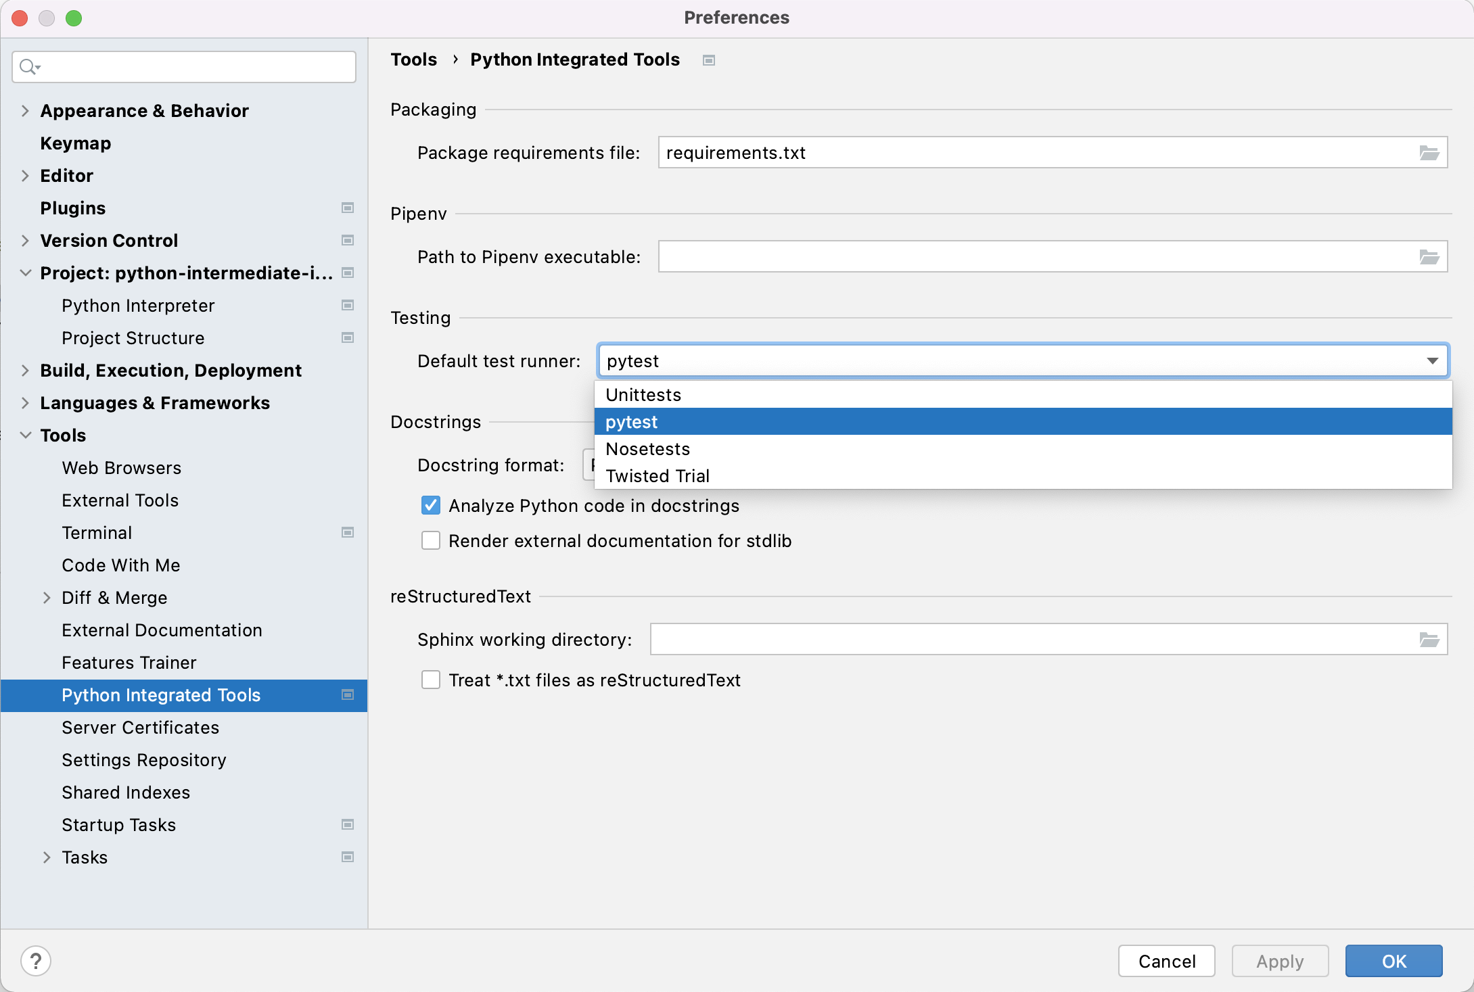Click the search magnifier icon in settings search
This screenshot has height=992, width=1474.
pos(29,66)
